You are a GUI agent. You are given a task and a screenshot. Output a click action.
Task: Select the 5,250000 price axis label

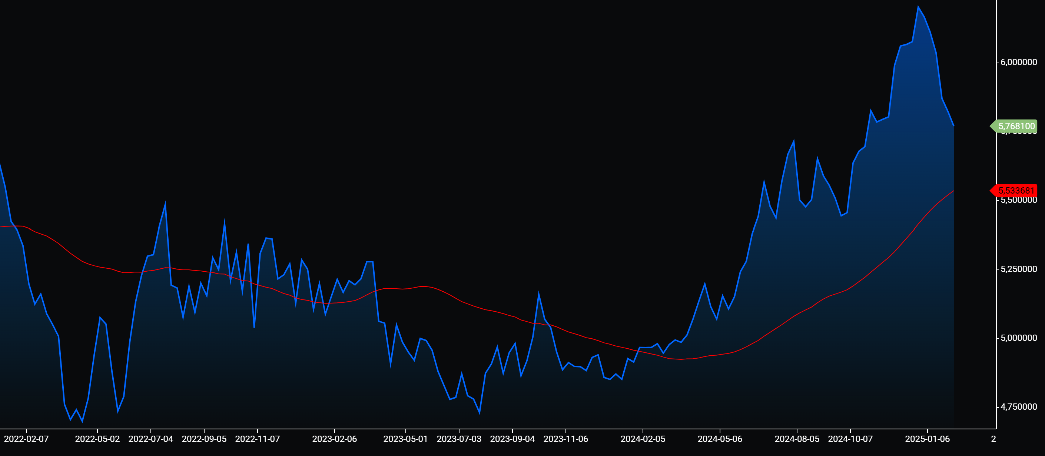(x=1019, y=269)
